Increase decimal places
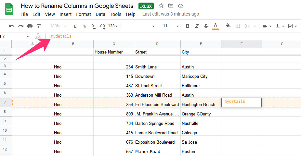Screen dimensions: 301x156 102,26
